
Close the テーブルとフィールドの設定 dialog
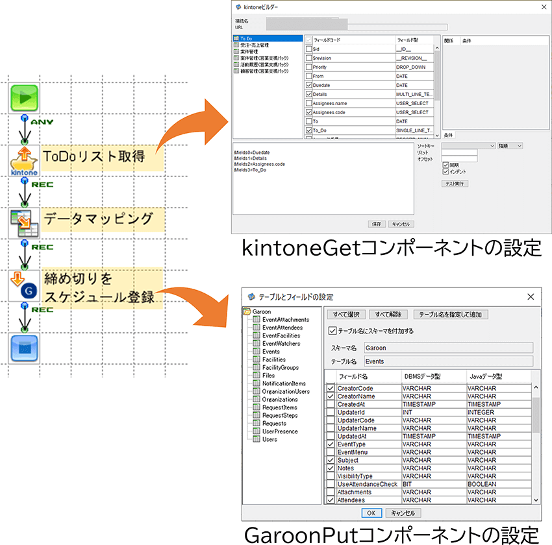531,297
